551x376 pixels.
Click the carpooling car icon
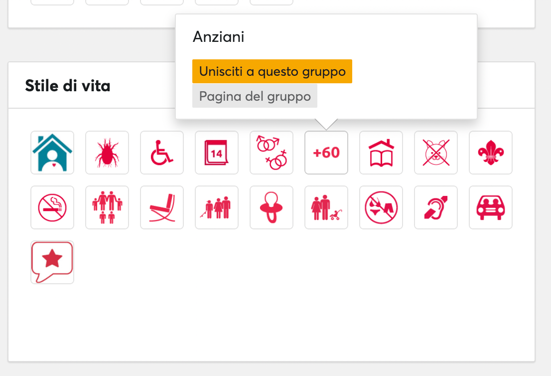[491, 207]
